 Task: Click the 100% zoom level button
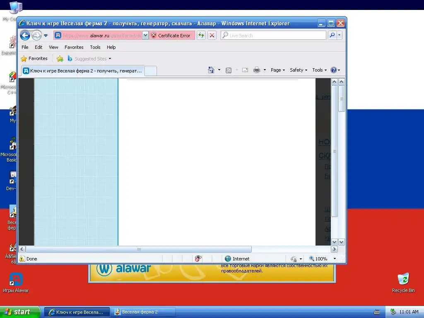pyautogui.click(x=318, y=259)
